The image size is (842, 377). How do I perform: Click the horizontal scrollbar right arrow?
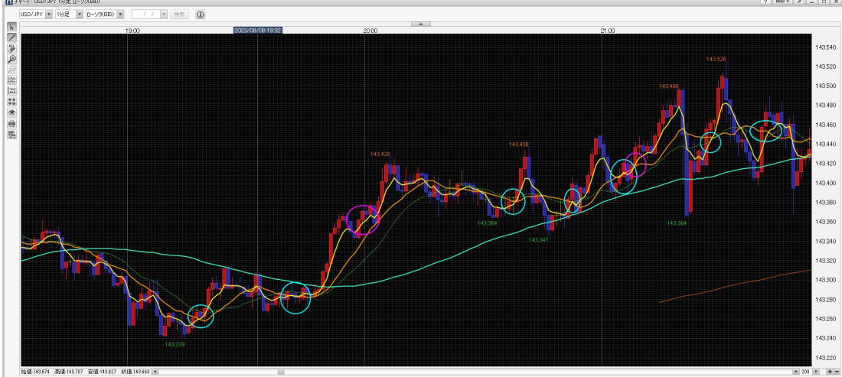pyautogui.click(x=796, y=371)
